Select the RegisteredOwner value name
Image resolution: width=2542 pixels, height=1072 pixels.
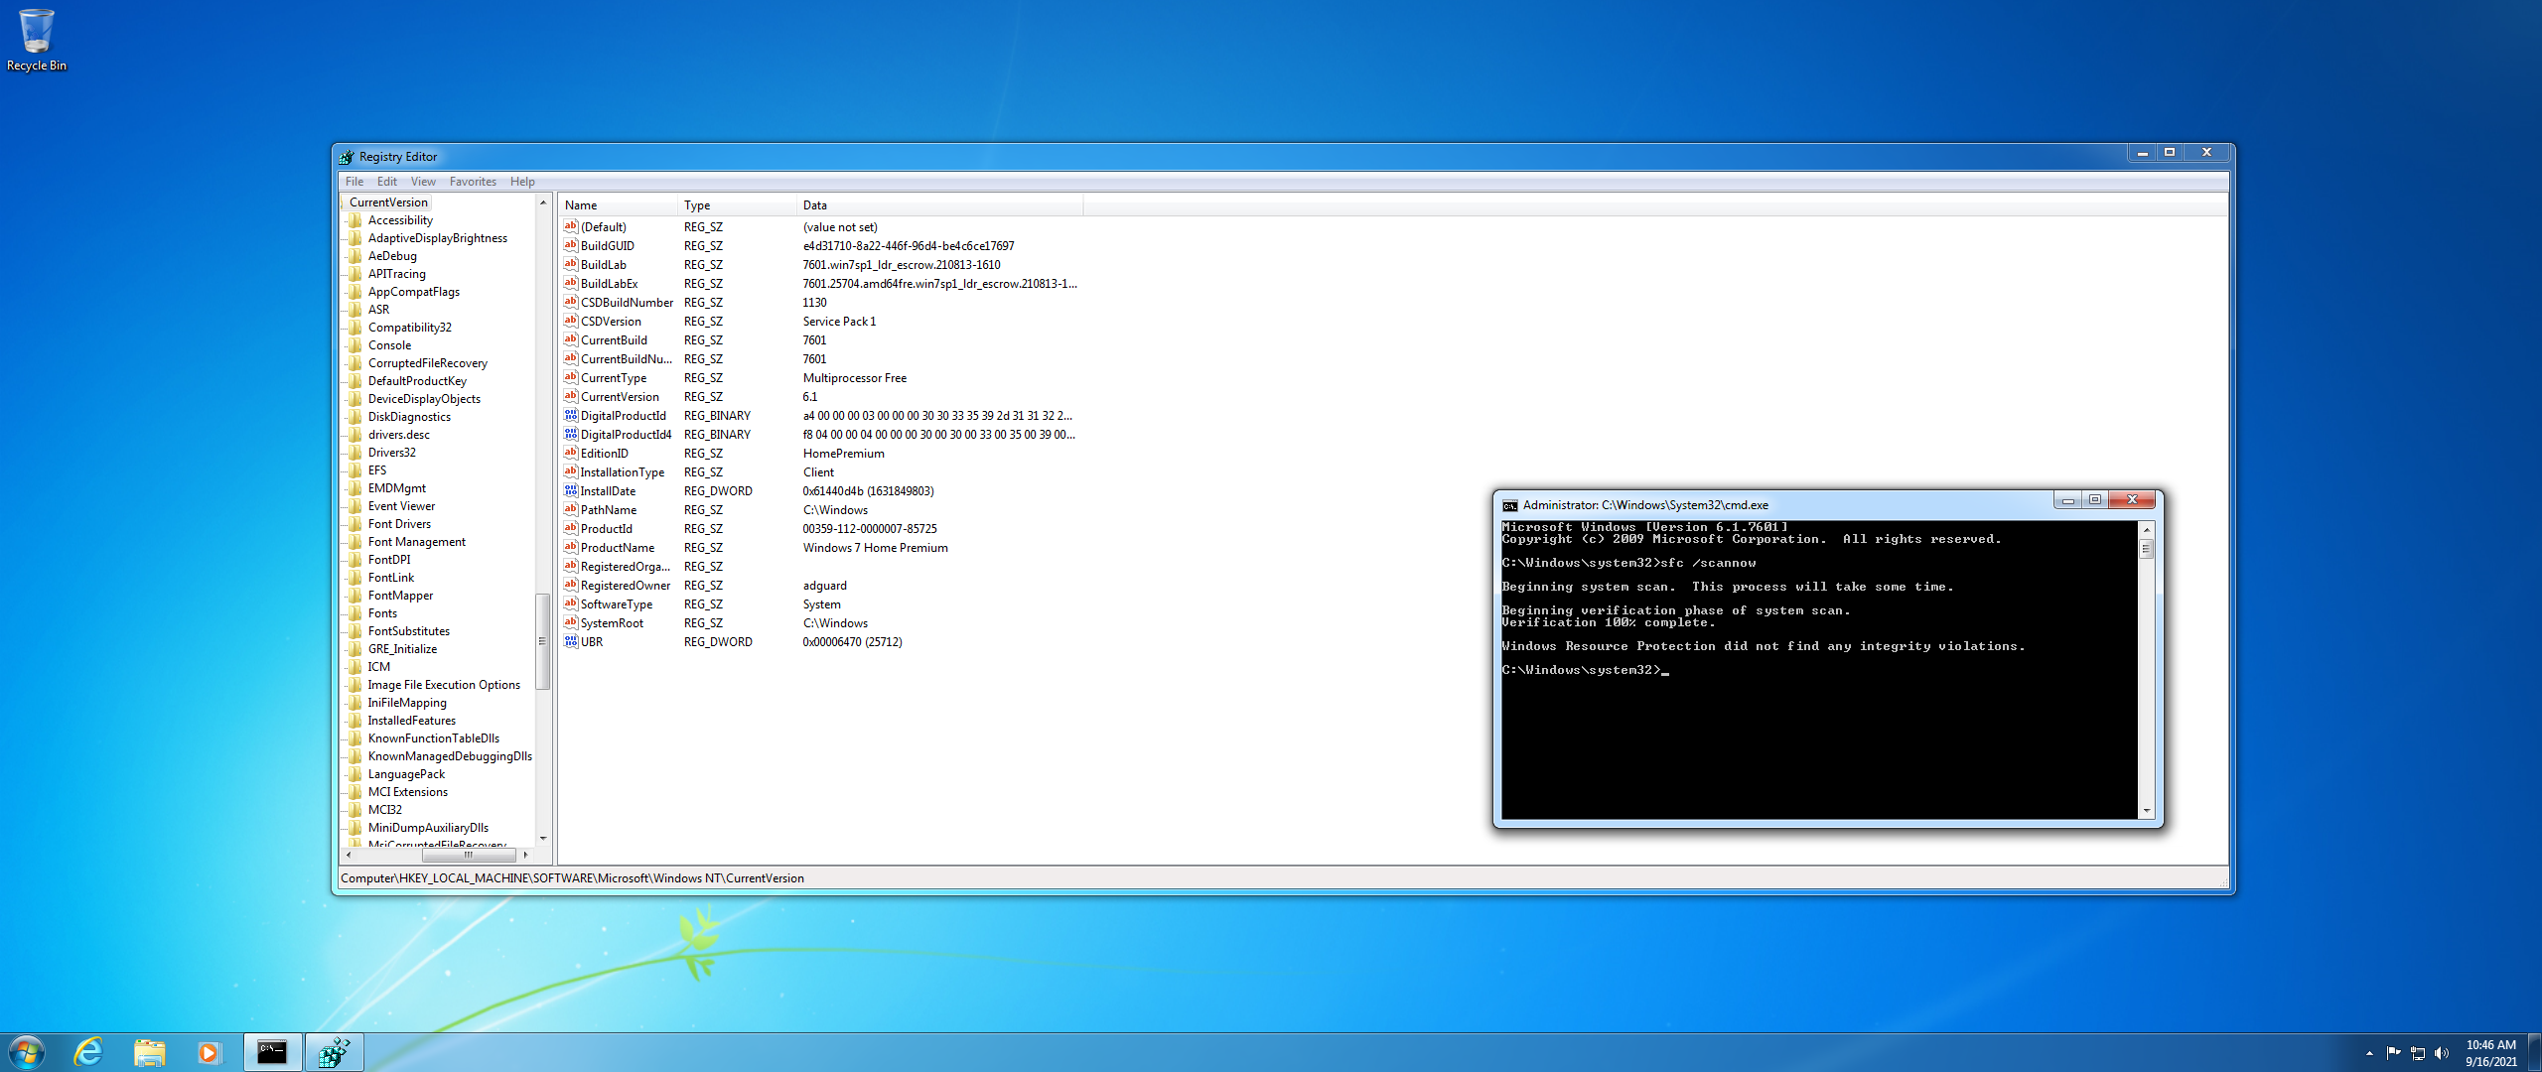tap(626, 586)
